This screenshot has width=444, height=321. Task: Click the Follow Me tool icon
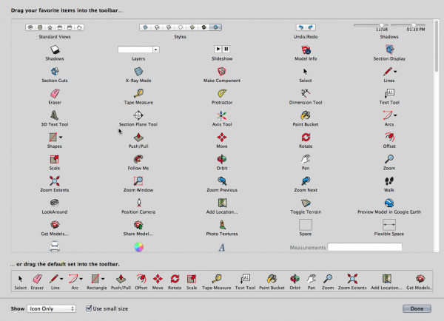coord(138,159)
